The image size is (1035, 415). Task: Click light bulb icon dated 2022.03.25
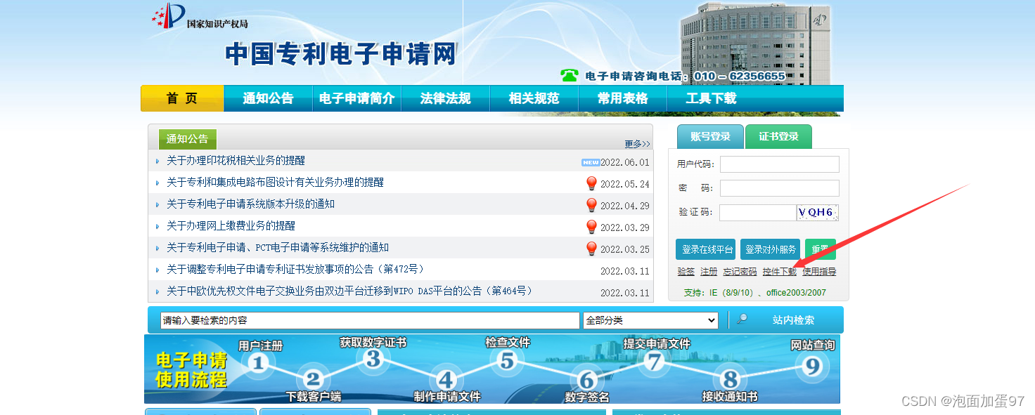pyautogui.click(x=591, y=249)
